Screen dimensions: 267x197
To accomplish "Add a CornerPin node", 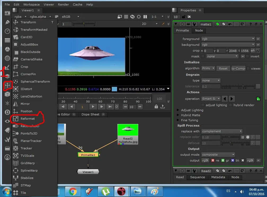I will (x=28, y=74).
